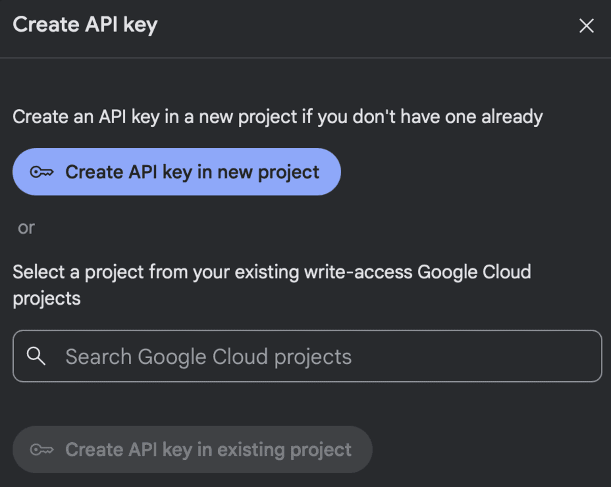Click the text about creating a key in new project

(x=278, y=117)
